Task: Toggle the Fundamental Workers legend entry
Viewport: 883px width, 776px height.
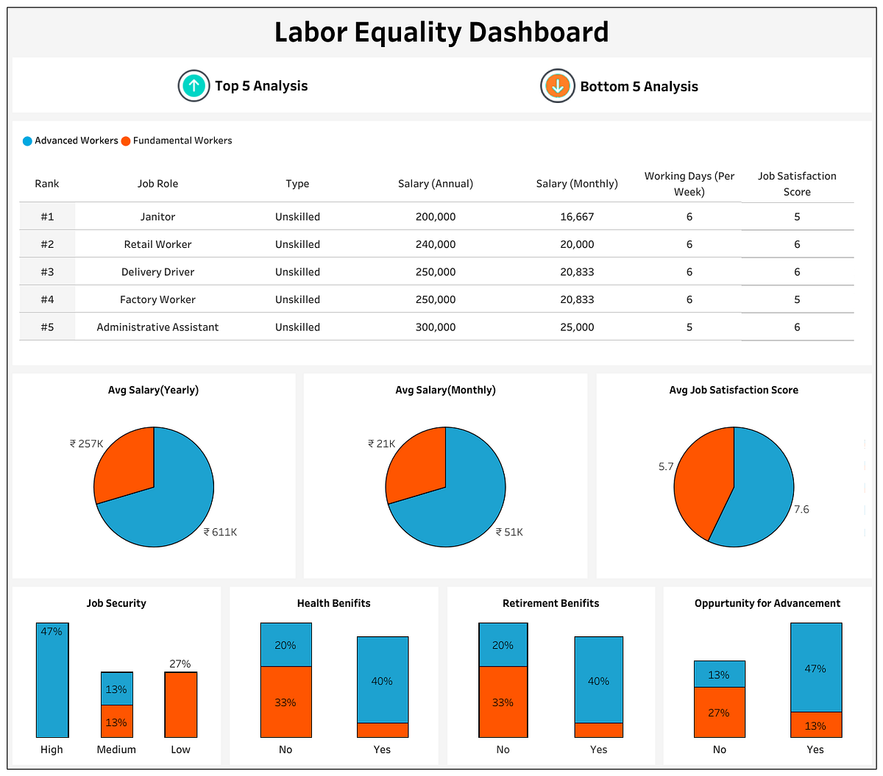Action: (x=181, y=140)
